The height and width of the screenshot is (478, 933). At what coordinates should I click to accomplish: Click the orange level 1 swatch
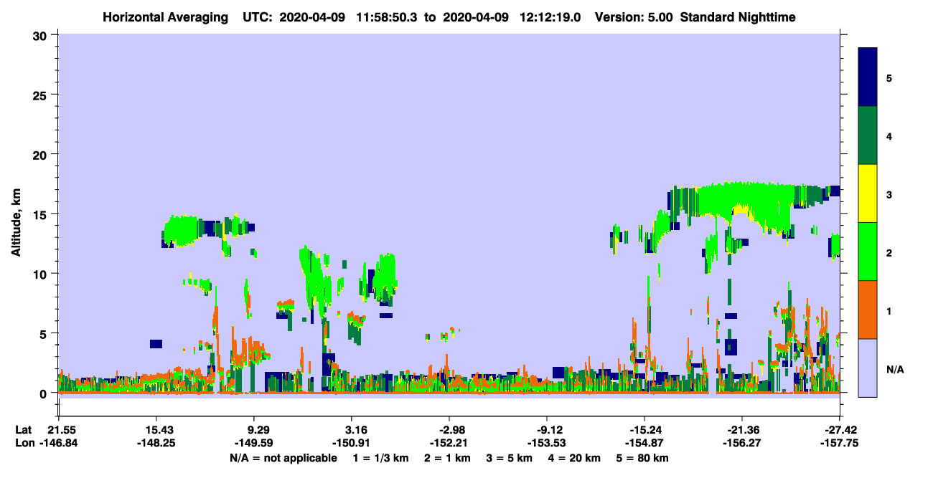(x=868, y=310)
